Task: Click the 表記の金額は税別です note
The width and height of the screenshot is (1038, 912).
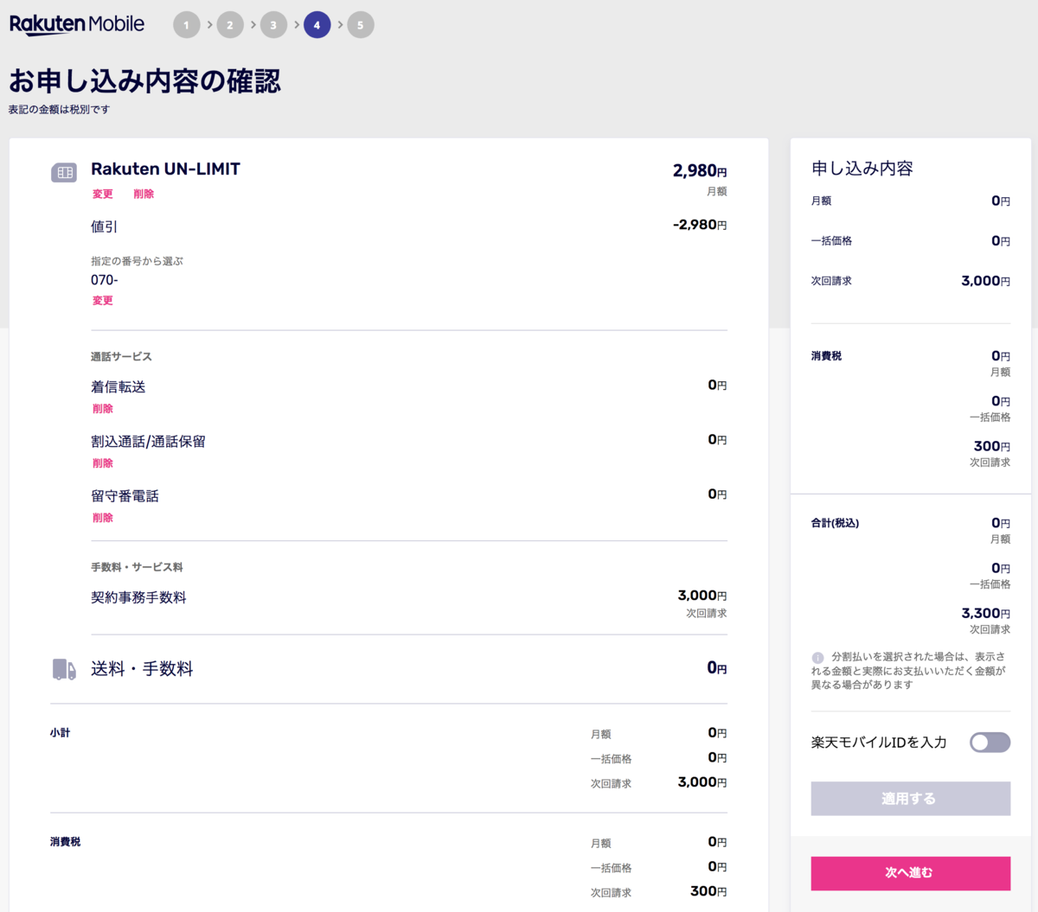Action: coord(60,110)
